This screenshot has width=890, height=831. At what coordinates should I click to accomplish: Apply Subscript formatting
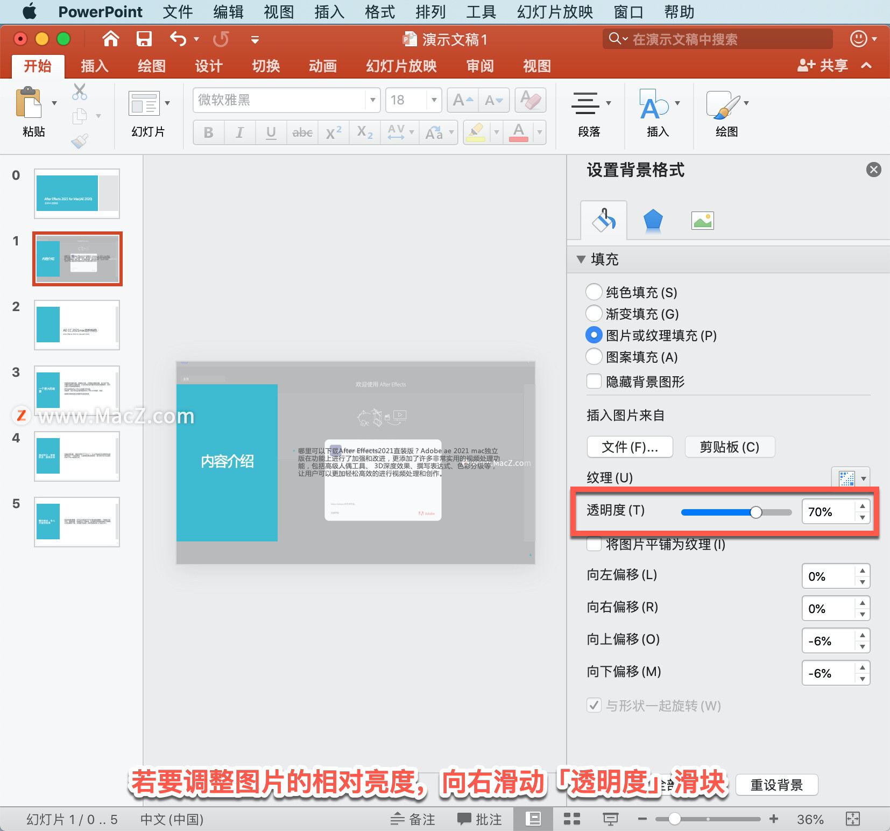tap(364, 132)
